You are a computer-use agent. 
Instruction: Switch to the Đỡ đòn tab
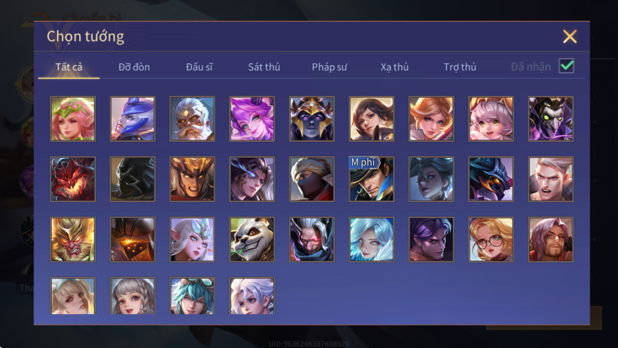click(134, 67)
